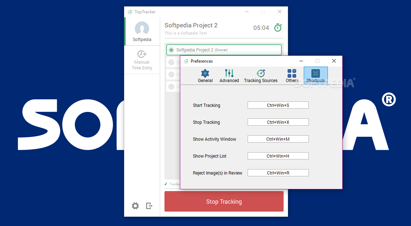Minimize the Preferences window
Image resolution: width=411 pixels, height=226 pixels.
pos(301,61)
